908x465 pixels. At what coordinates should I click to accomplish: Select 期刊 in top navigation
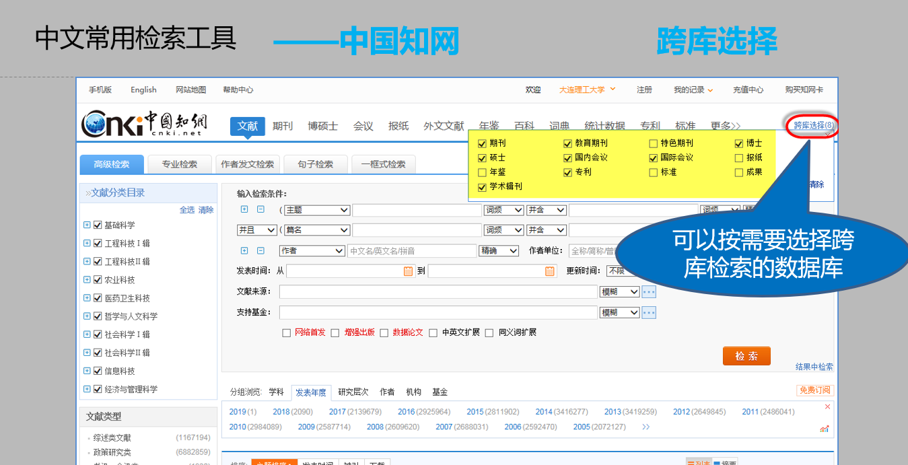click(283, 126)
